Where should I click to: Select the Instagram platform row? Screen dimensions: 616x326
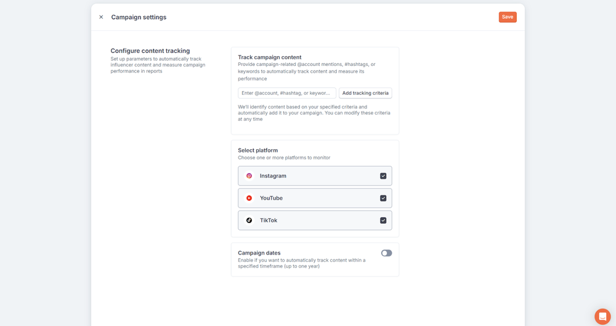coord(315,176)
